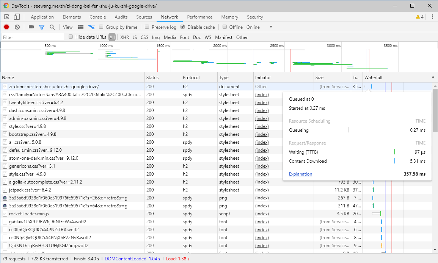Sort by the Waterfall column arrow
Viewport: 438px width, 263px height.
pos(433,77)
